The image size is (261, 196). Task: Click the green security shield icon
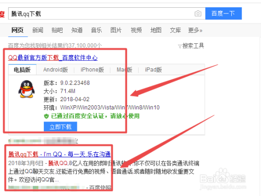[x=46, y=116]
